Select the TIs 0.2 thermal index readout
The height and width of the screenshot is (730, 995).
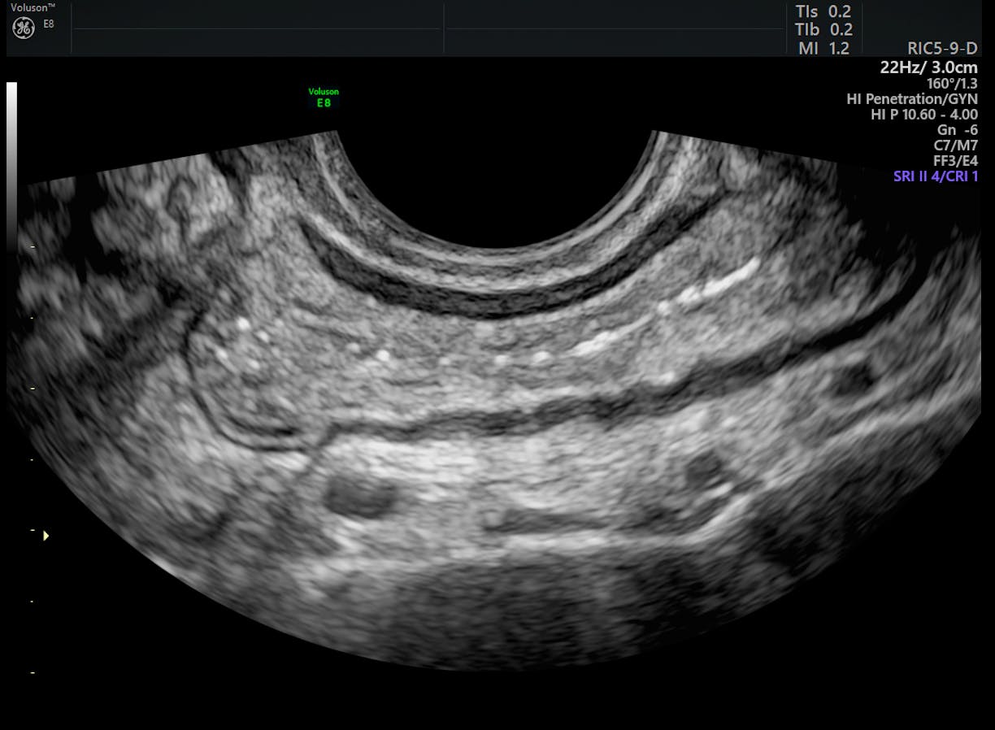coord(823,12)
